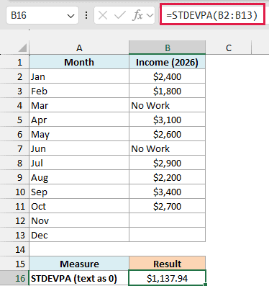The height and width of the screenshot is (286, 269).
Task: Click the Enter checkmark formula icon
Action: [x=120, y=16]
